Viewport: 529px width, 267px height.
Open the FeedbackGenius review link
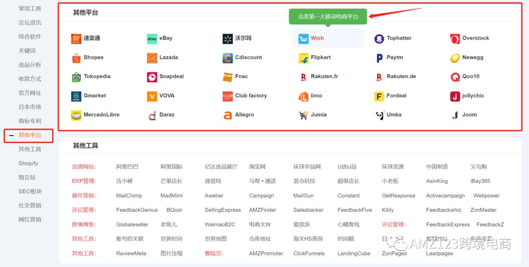(137, 210)
